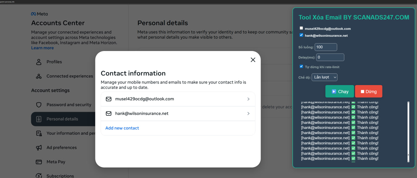
Task: Click the log panel scrollbar
Action: click(408, 132)
